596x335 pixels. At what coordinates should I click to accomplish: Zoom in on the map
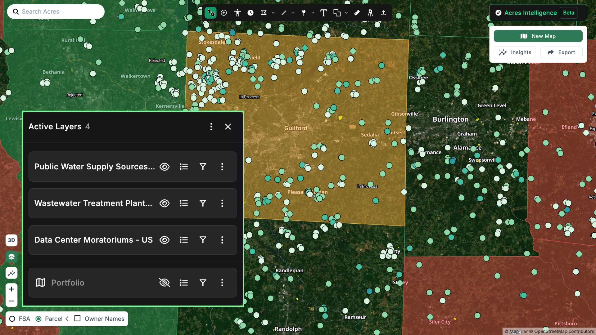pyautogui.click(x=11, y=289)
